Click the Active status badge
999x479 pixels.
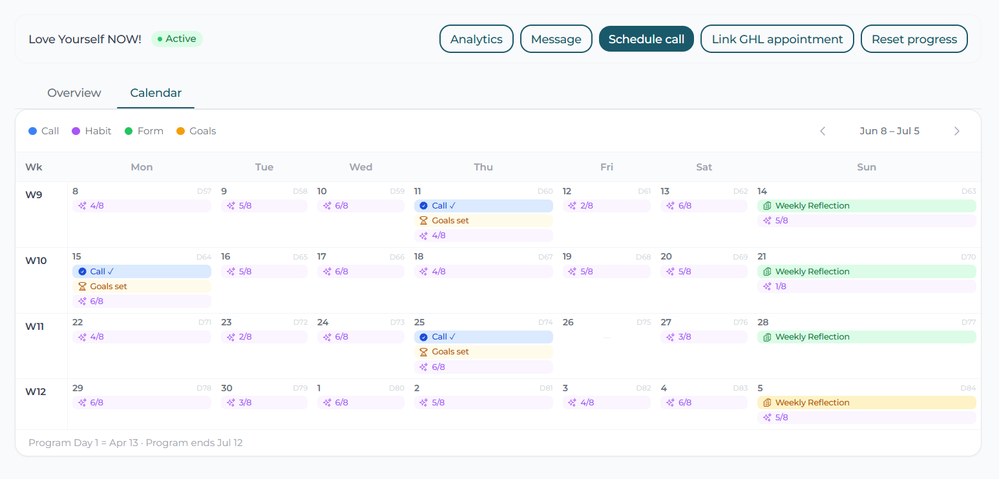tap(177, 39)
